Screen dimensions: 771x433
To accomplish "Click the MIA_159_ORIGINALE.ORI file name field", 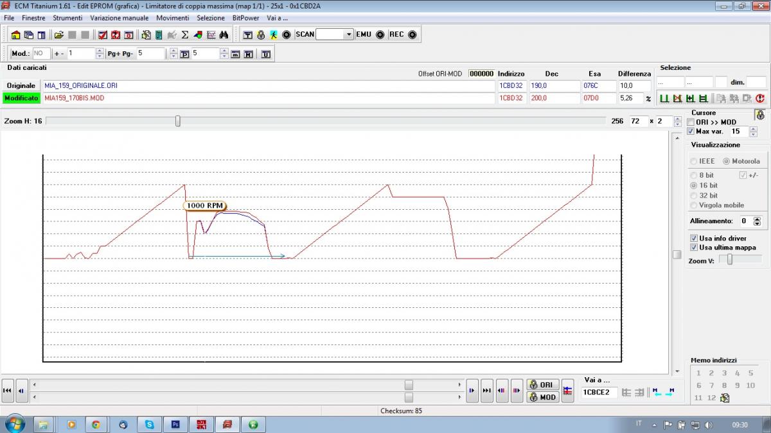I will (268, 85).
